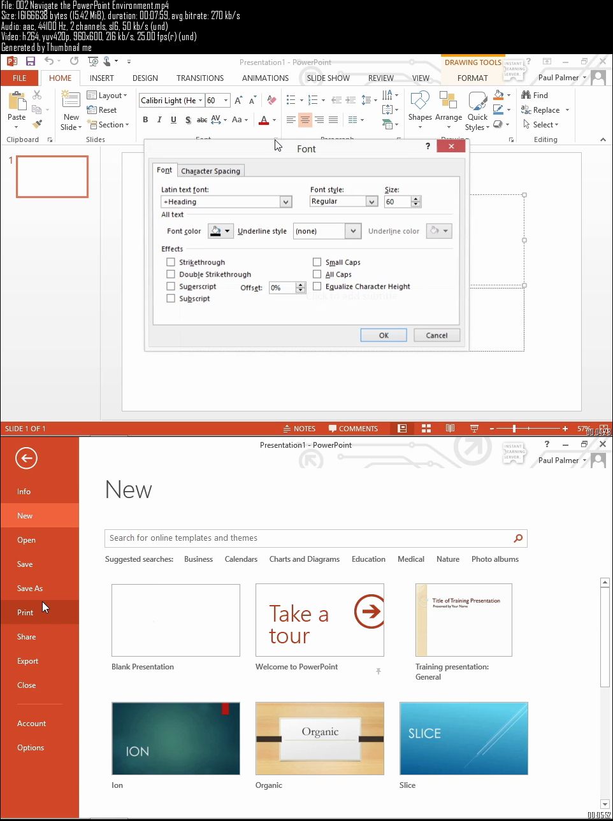Switch to the TRANSITIONS ribbon tab
The height and width of the screenshot is (821, 613).
(x=200, y=78)
